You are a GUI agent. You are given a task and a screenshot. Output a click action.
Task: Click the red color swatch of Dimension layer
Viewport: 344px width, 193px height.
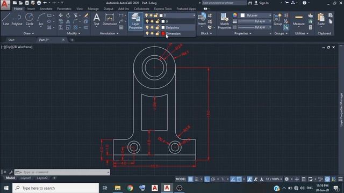[163, 33]
